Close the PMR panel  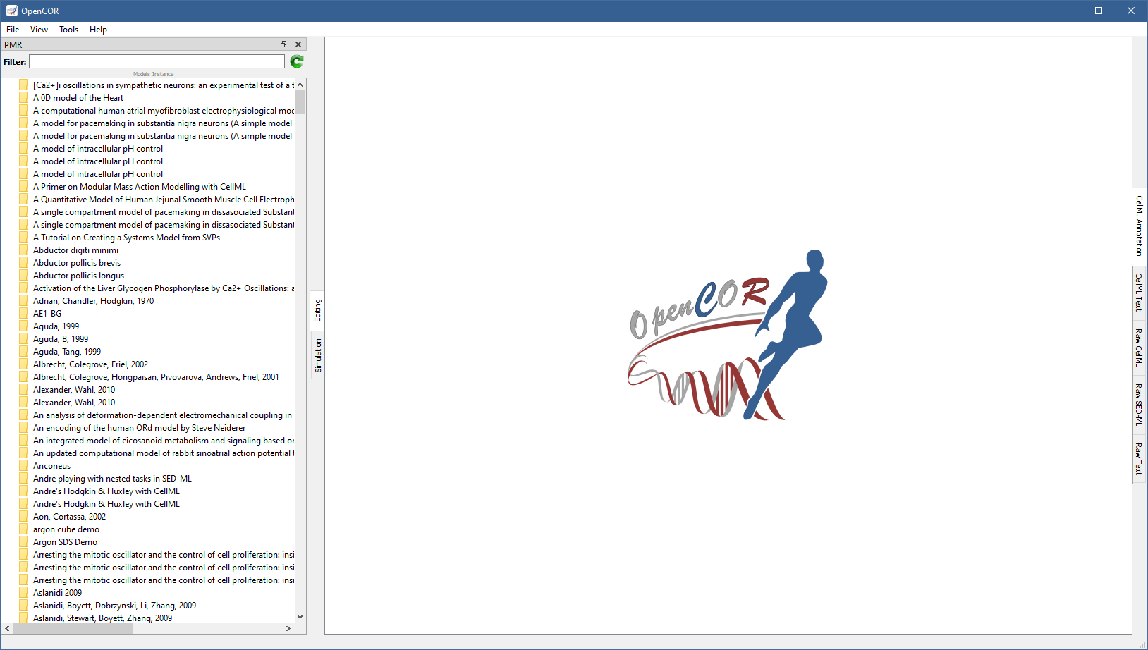(298, 44)
